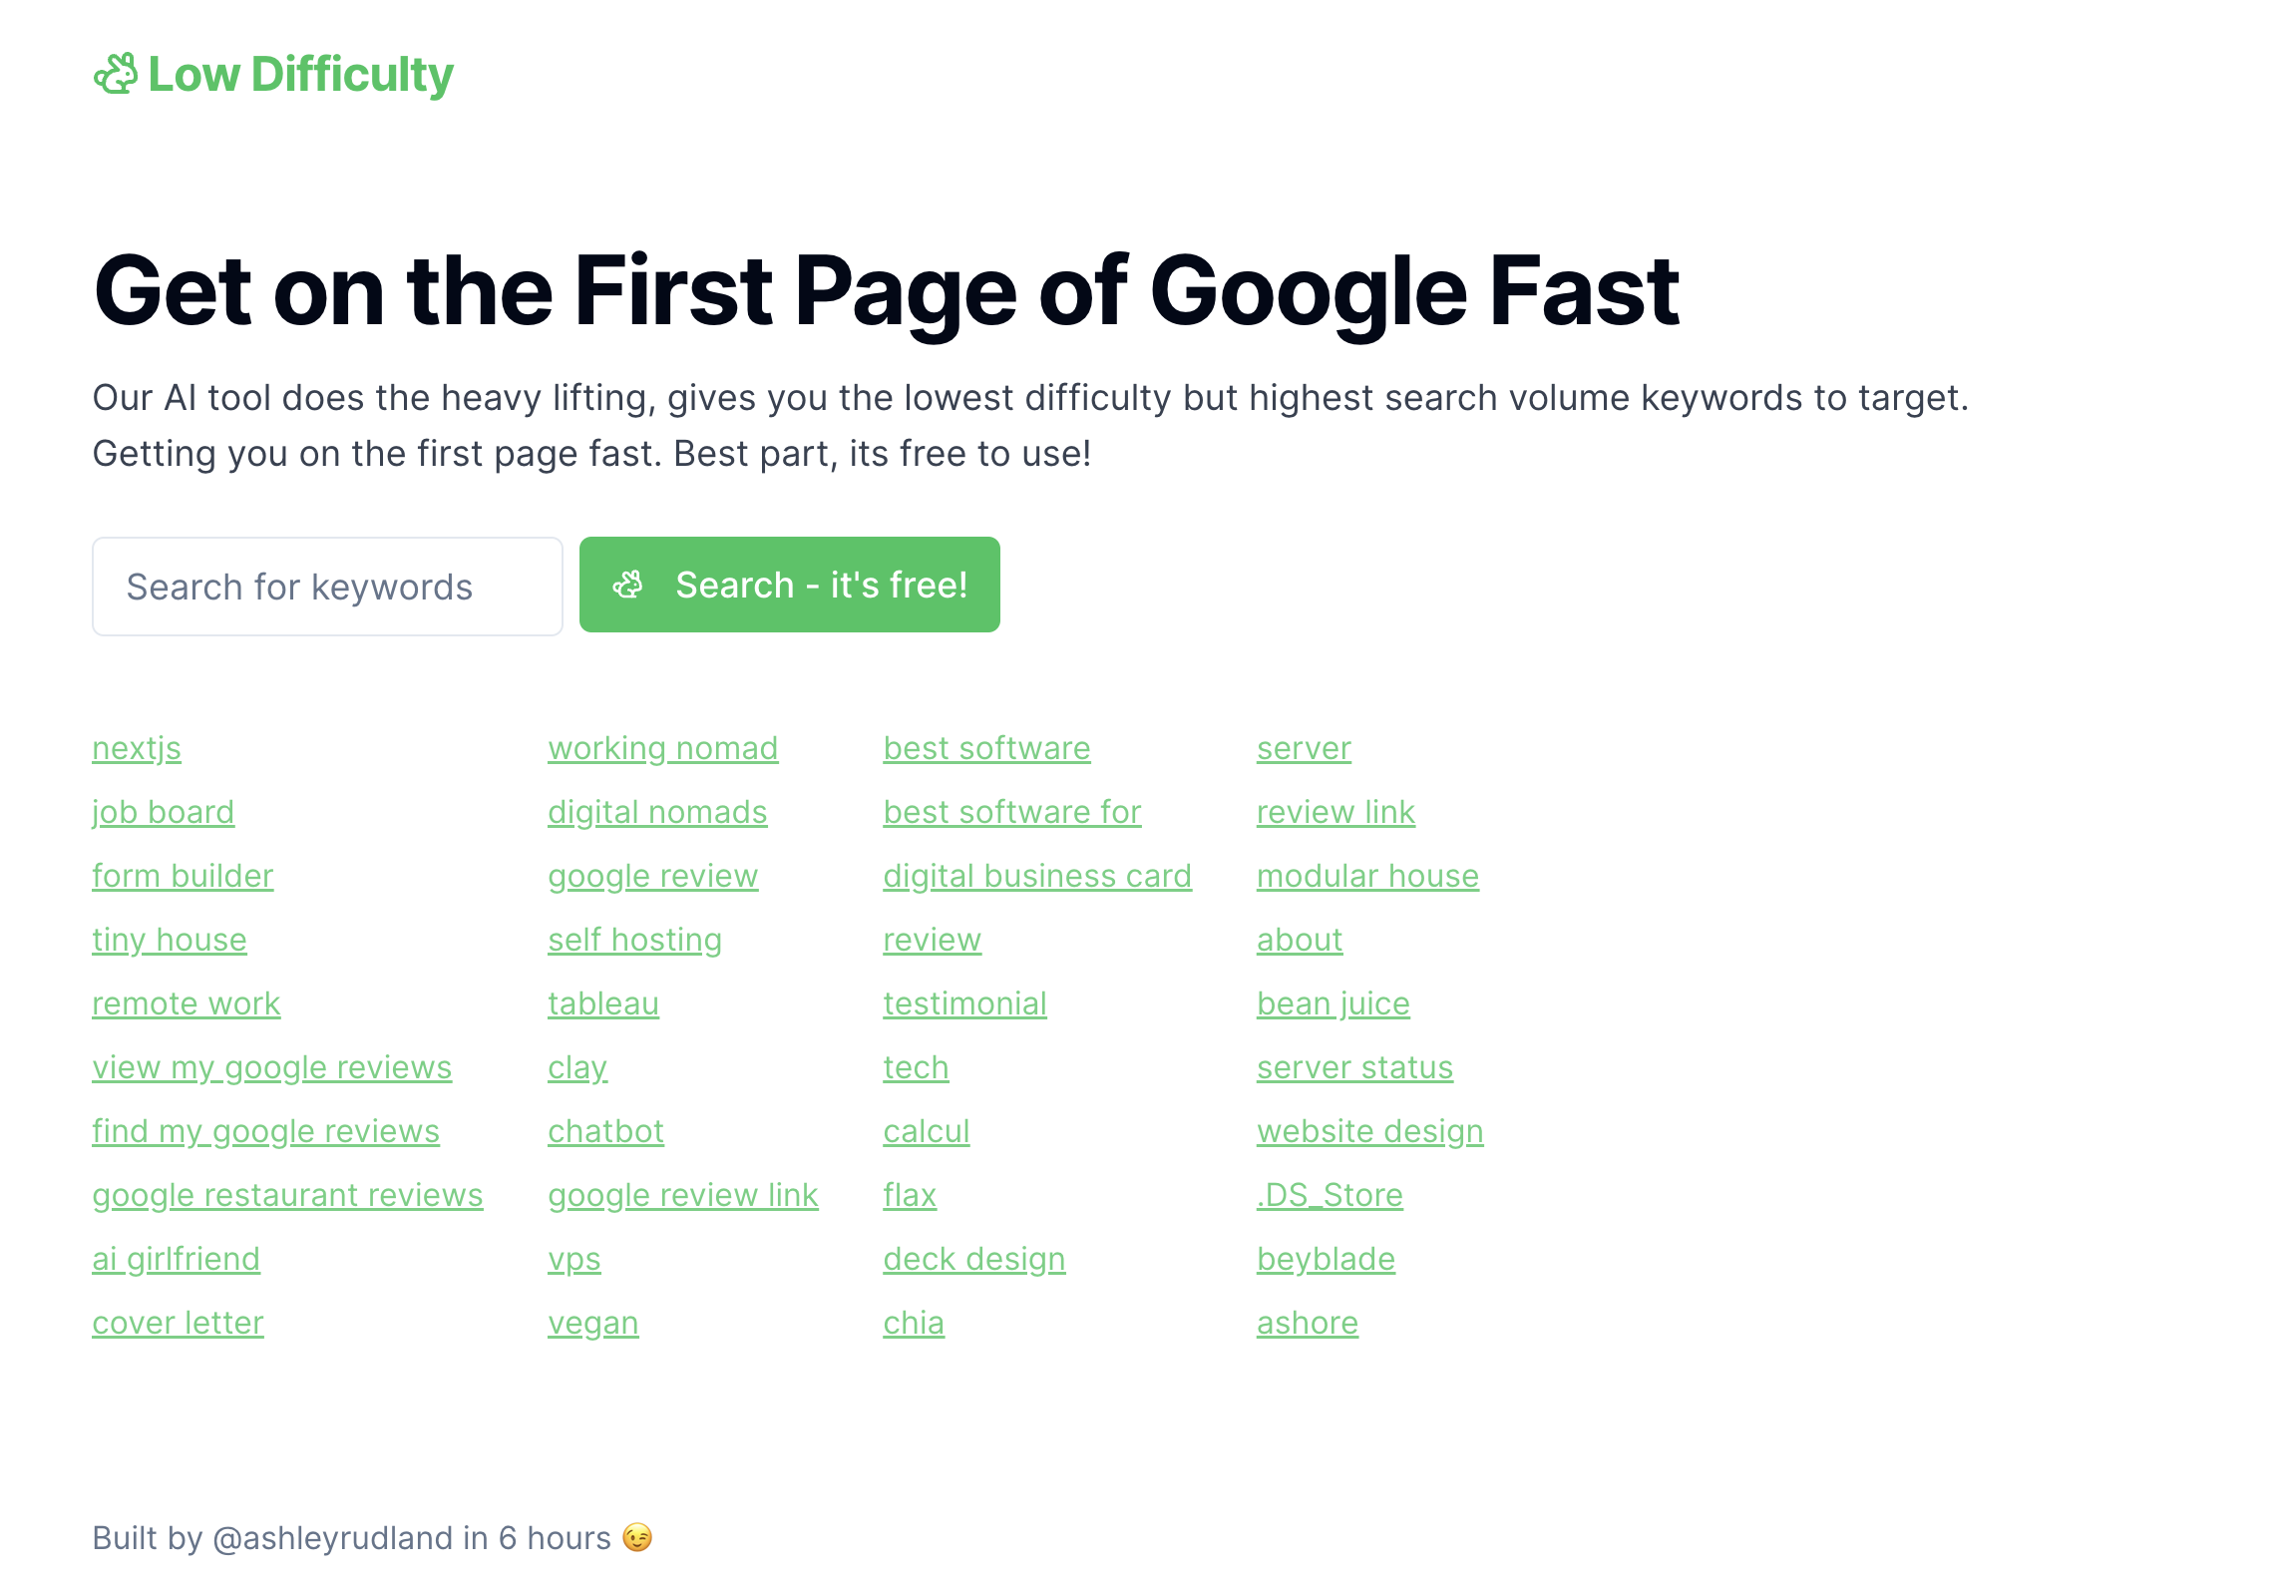2288x1590 pixels.
Task: Select the modular house keyword
Action: tap(1367, 877)
